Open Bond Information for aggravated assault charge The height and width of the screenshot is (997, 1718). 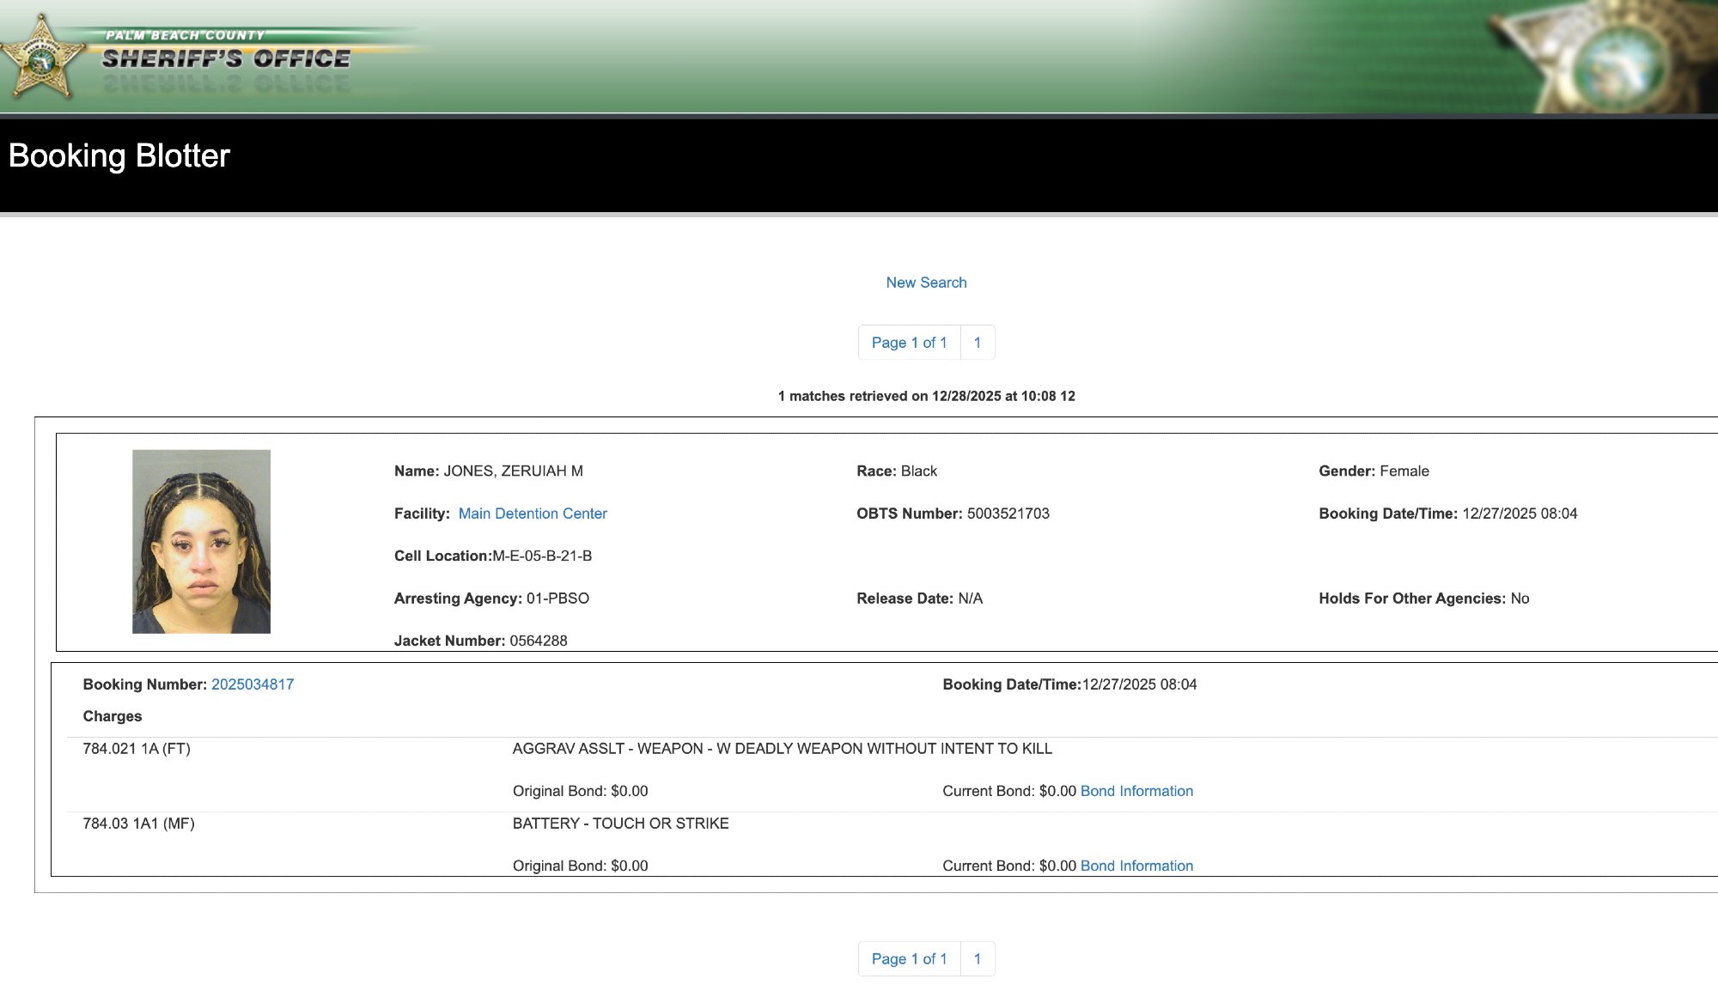pyautogui.click(x=1136, y=791)
